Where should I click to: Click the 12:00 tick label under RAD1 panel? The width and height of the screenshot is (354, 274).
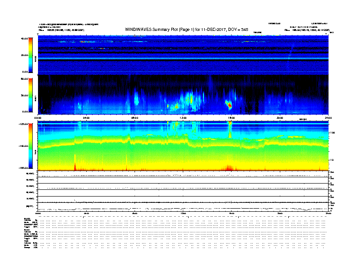[183, 118]
